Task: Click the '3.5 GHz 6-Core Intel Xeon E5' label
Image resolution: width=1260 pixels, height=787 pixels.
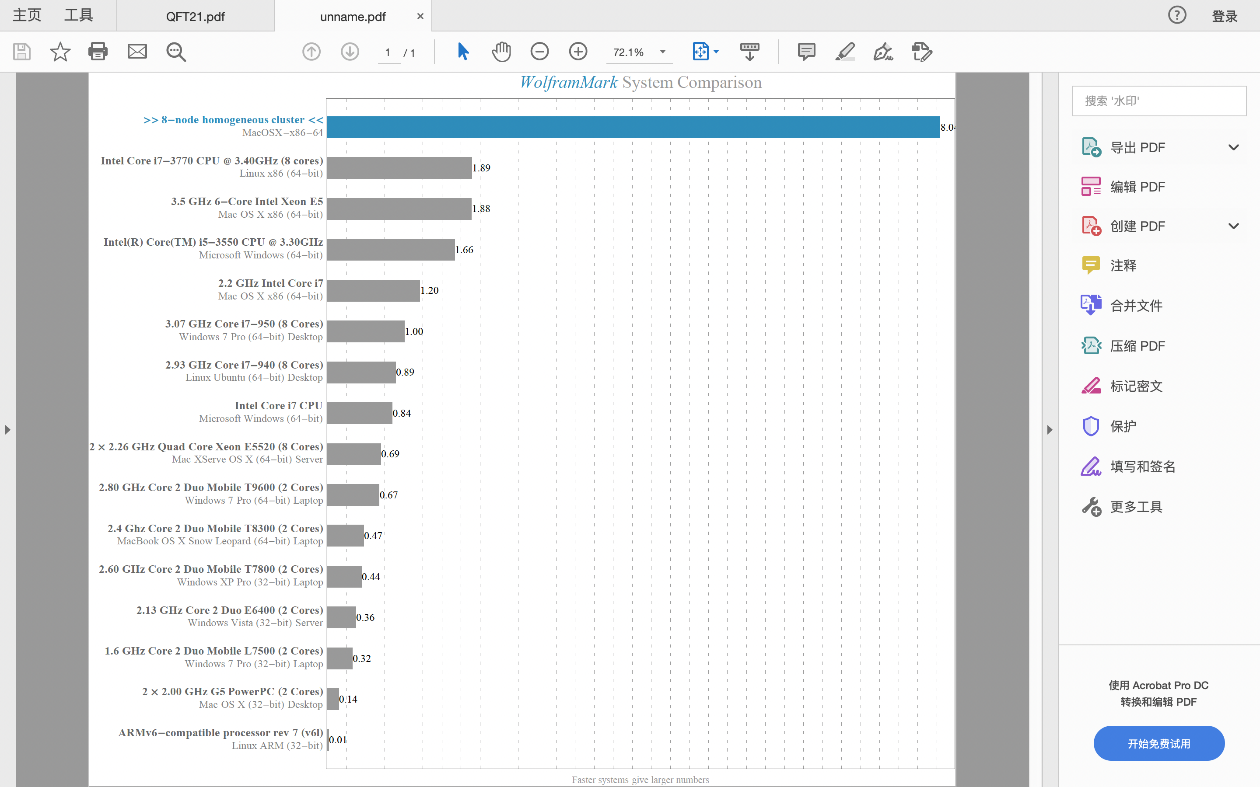Action: (x=247, y=202)
